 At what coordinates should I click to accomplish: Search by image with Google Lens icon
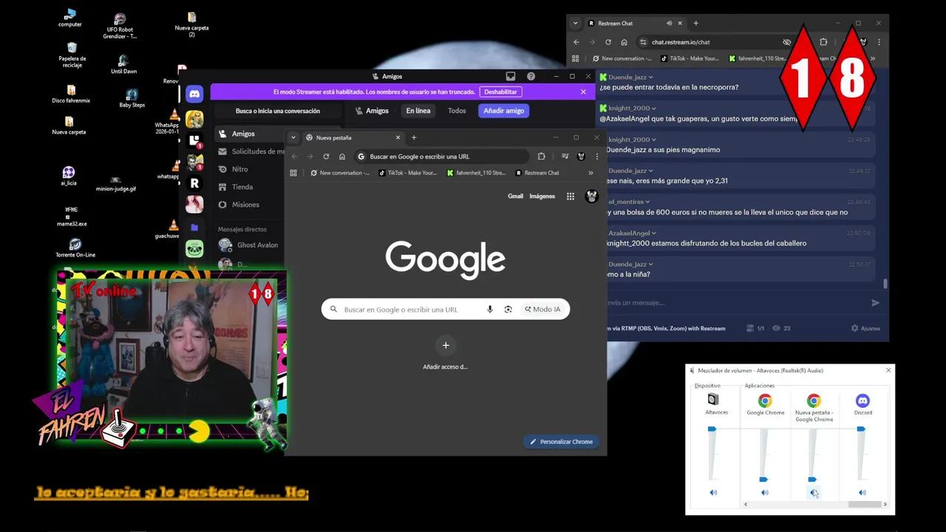[508, 310]
